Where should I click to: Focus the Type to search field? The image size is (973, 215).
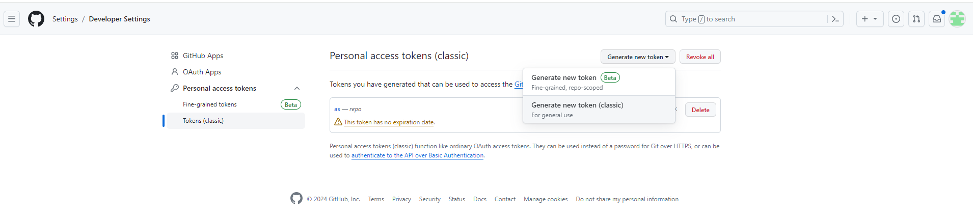pos(749,19)
